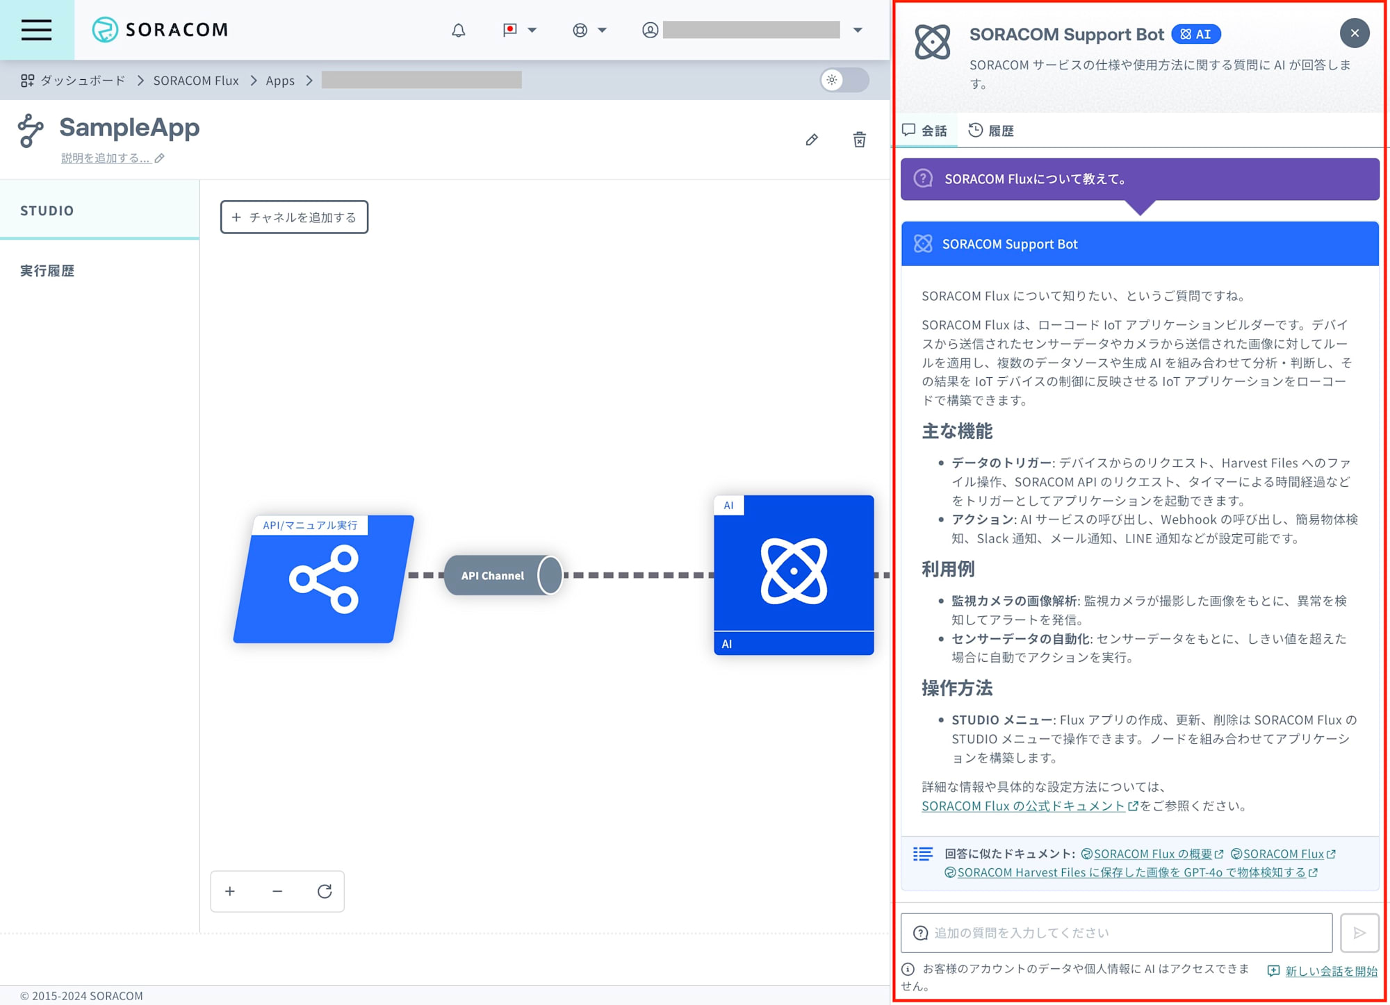Open the notifications bell
The image size is (1390, 1005).
pos(458,30)
